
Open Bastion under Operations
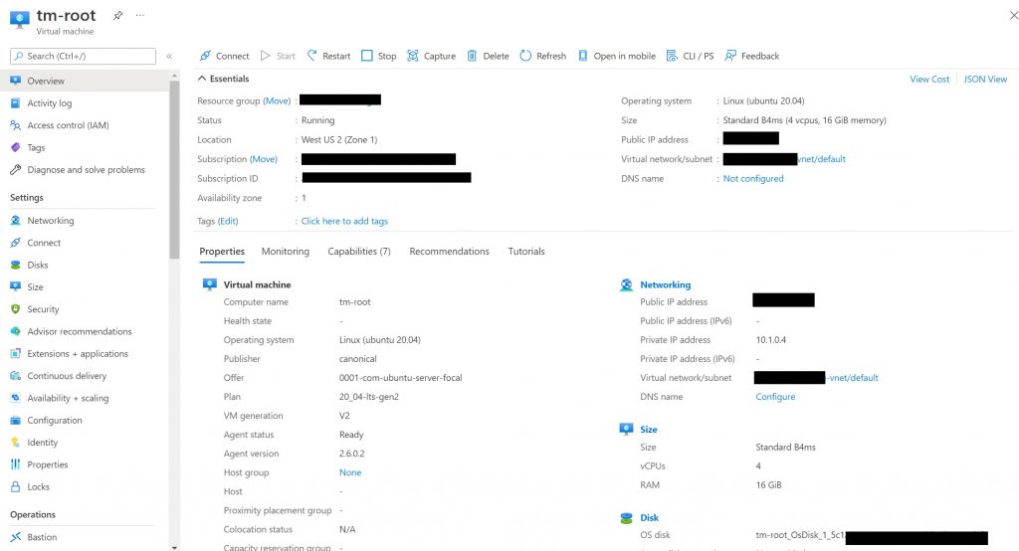tap(42, 537)
